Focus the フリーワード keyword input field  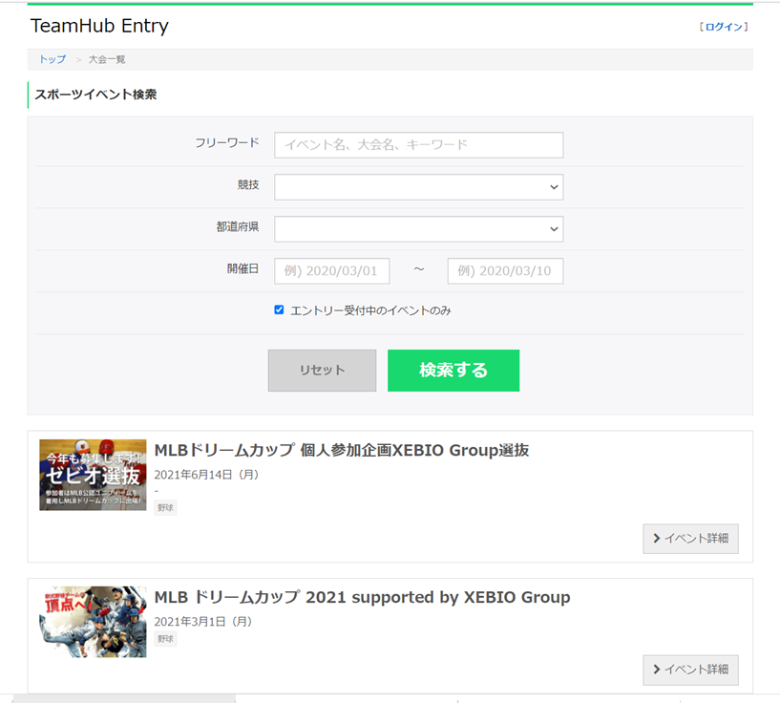click(x=418, y=145)
